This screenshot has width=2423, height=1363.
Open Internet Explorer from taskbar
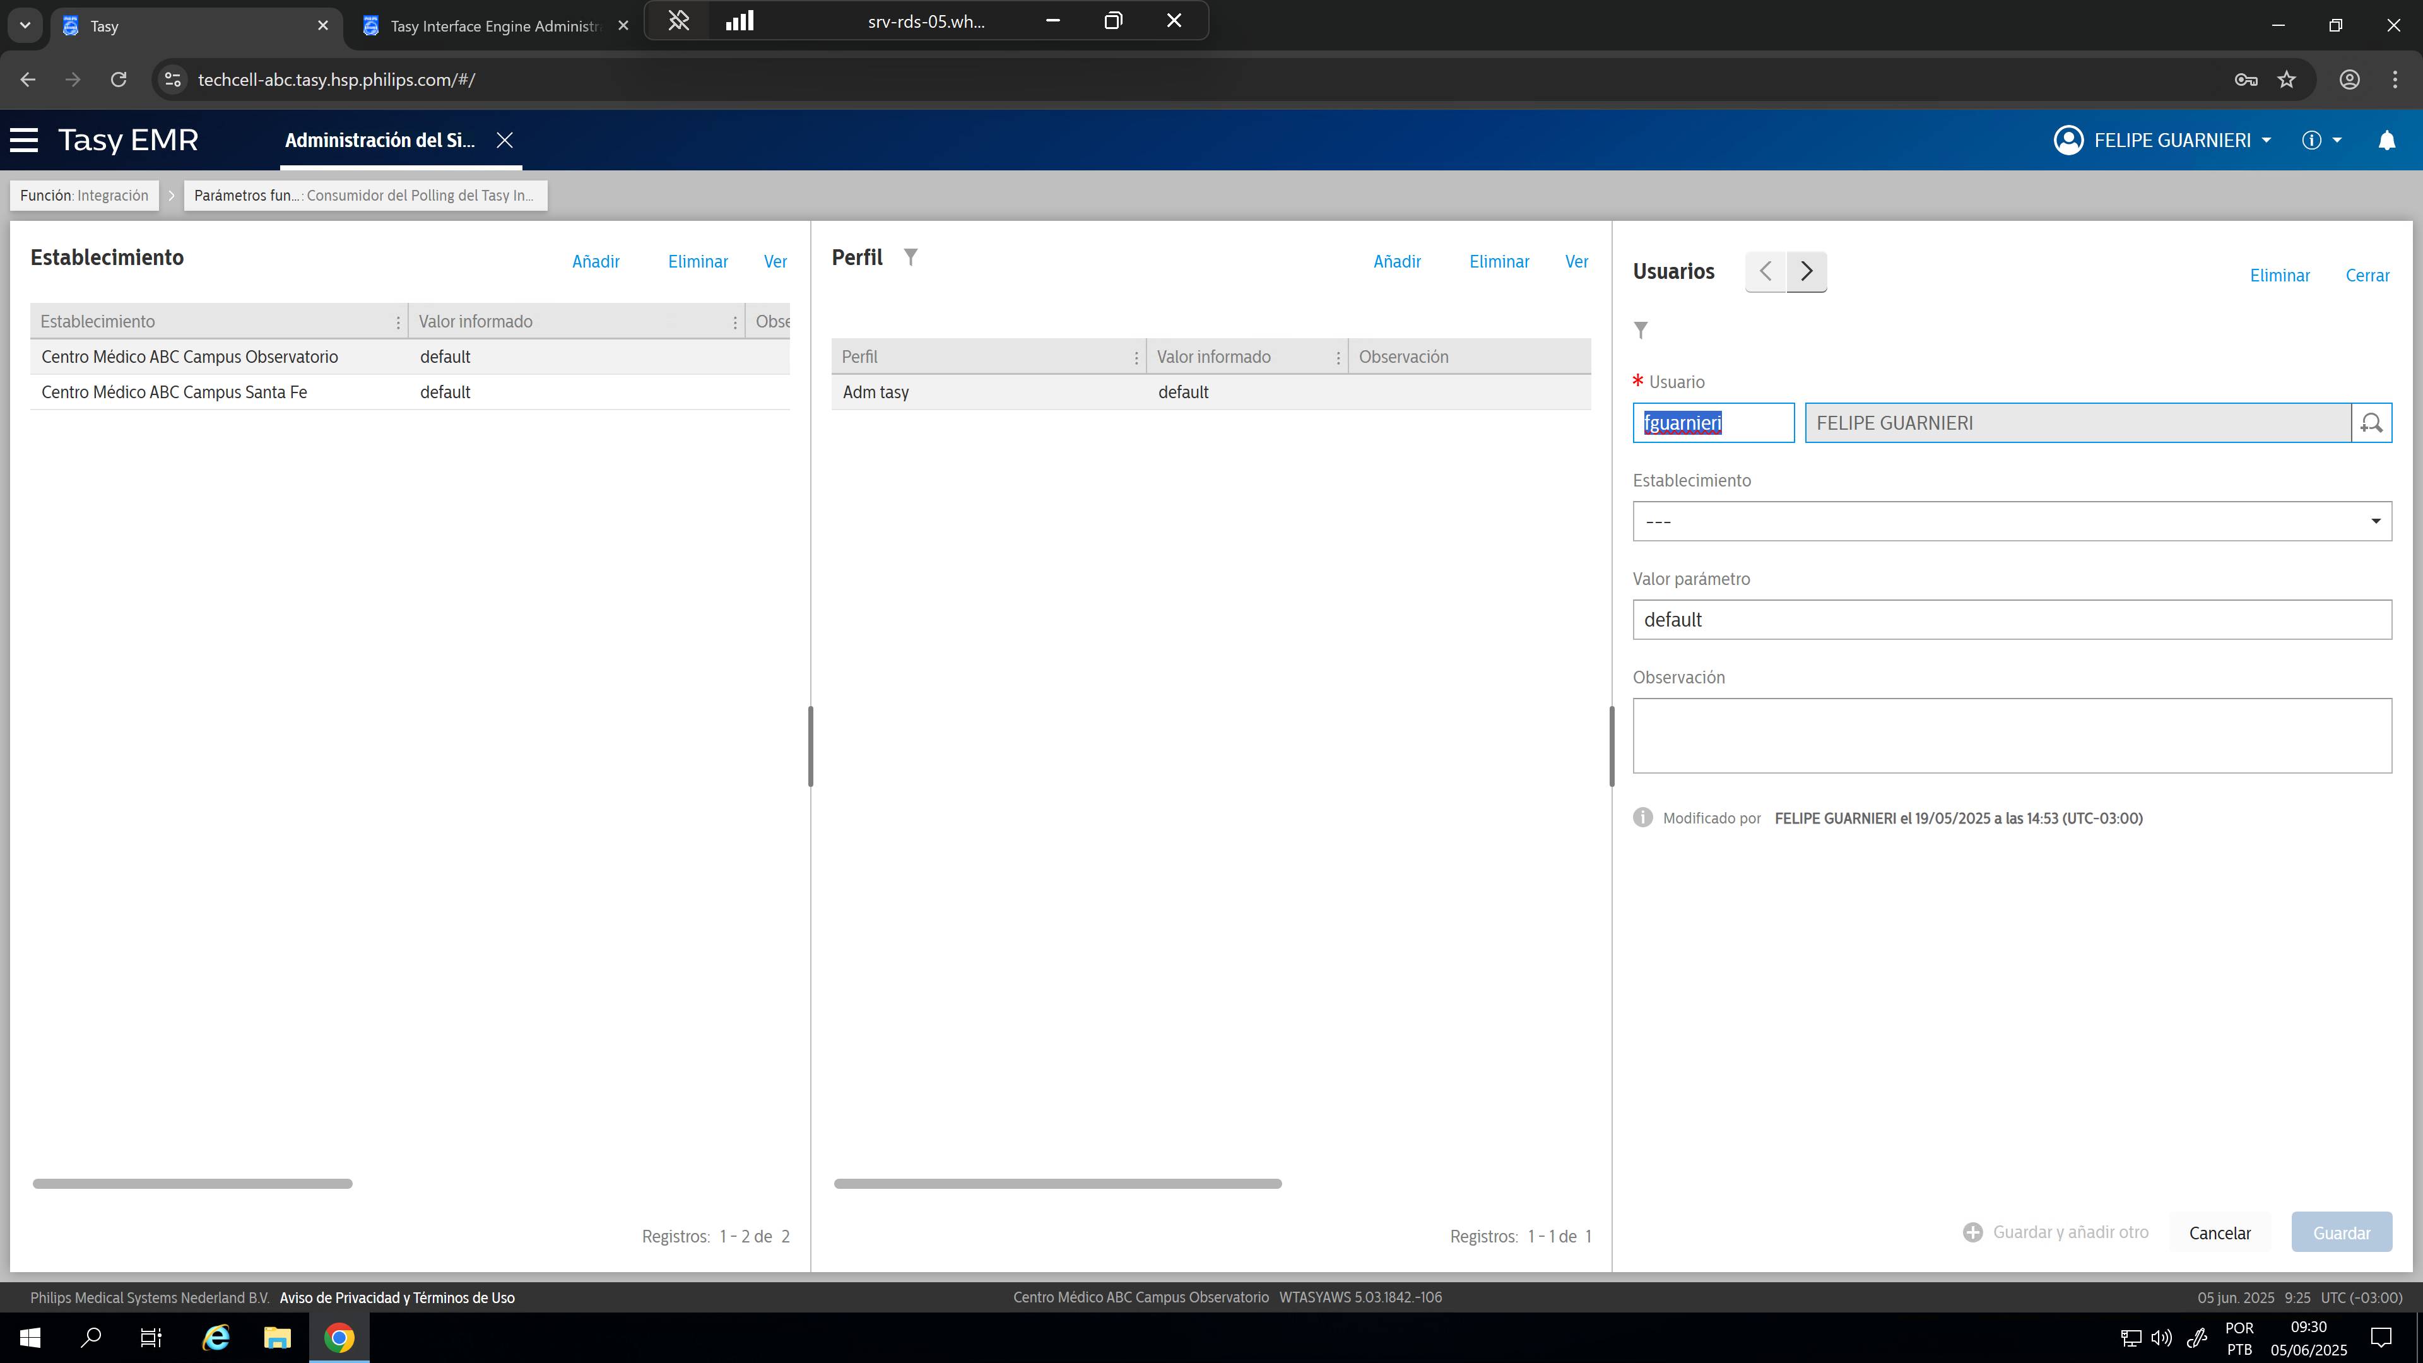(216, 1338)
